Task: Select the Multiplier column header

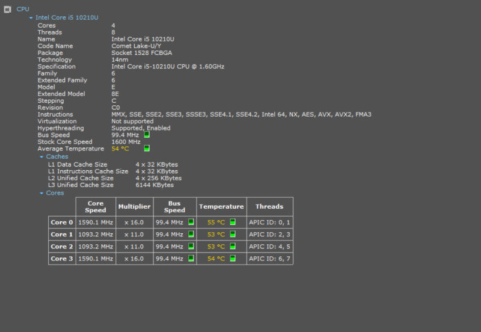Action: tap(134, 207)
